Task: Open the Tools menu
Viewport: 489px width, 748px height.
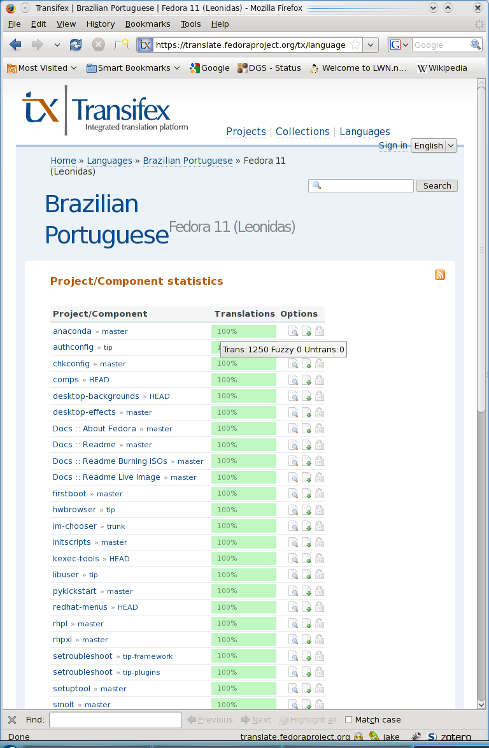Action: pos(190,24)
